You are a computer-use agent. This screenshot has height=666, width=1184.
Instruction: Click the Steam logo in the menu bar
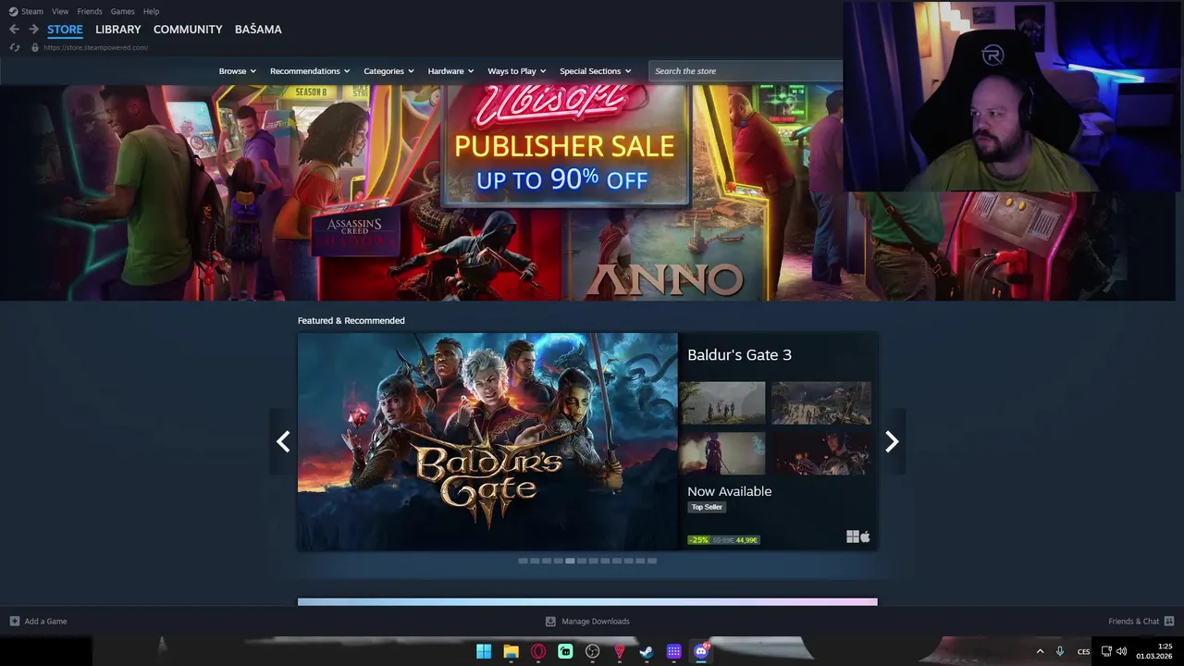pos(13,11)
